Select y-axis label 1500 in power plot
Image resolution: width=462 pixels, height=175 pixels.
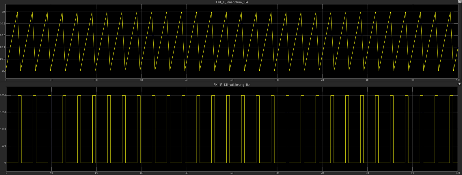point(3,112)
